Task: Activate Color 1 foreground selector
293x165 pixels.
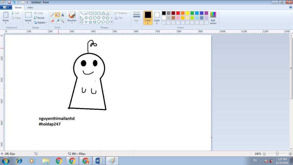Action: [148, 18]
